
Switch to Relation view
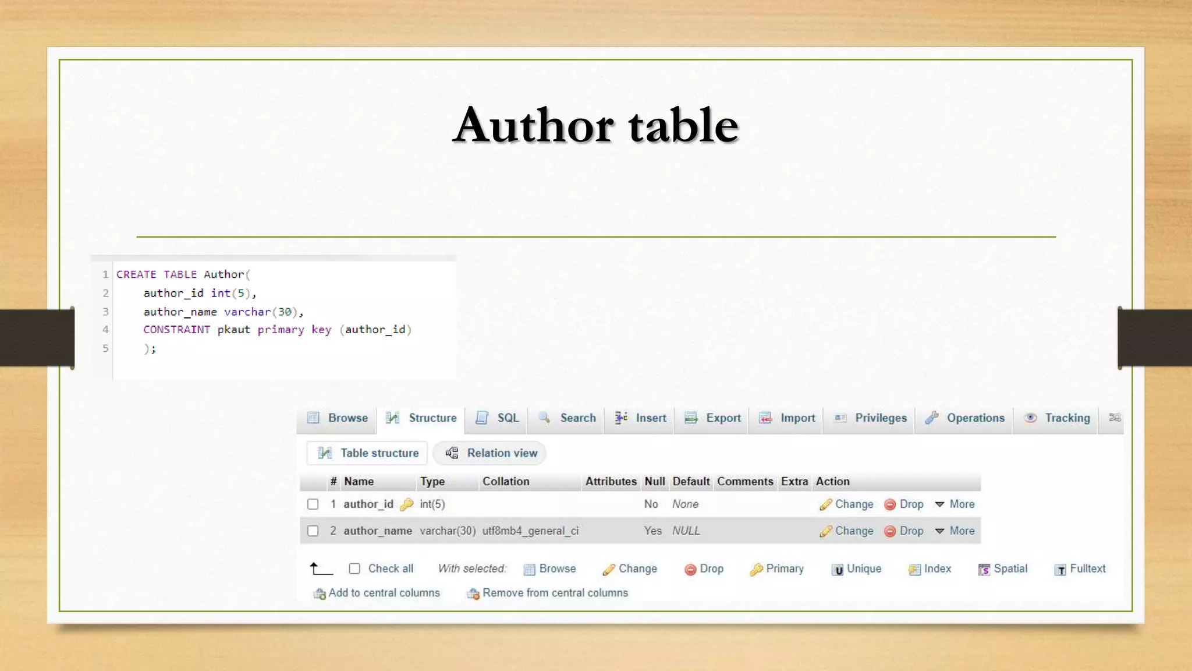(490, 453)
